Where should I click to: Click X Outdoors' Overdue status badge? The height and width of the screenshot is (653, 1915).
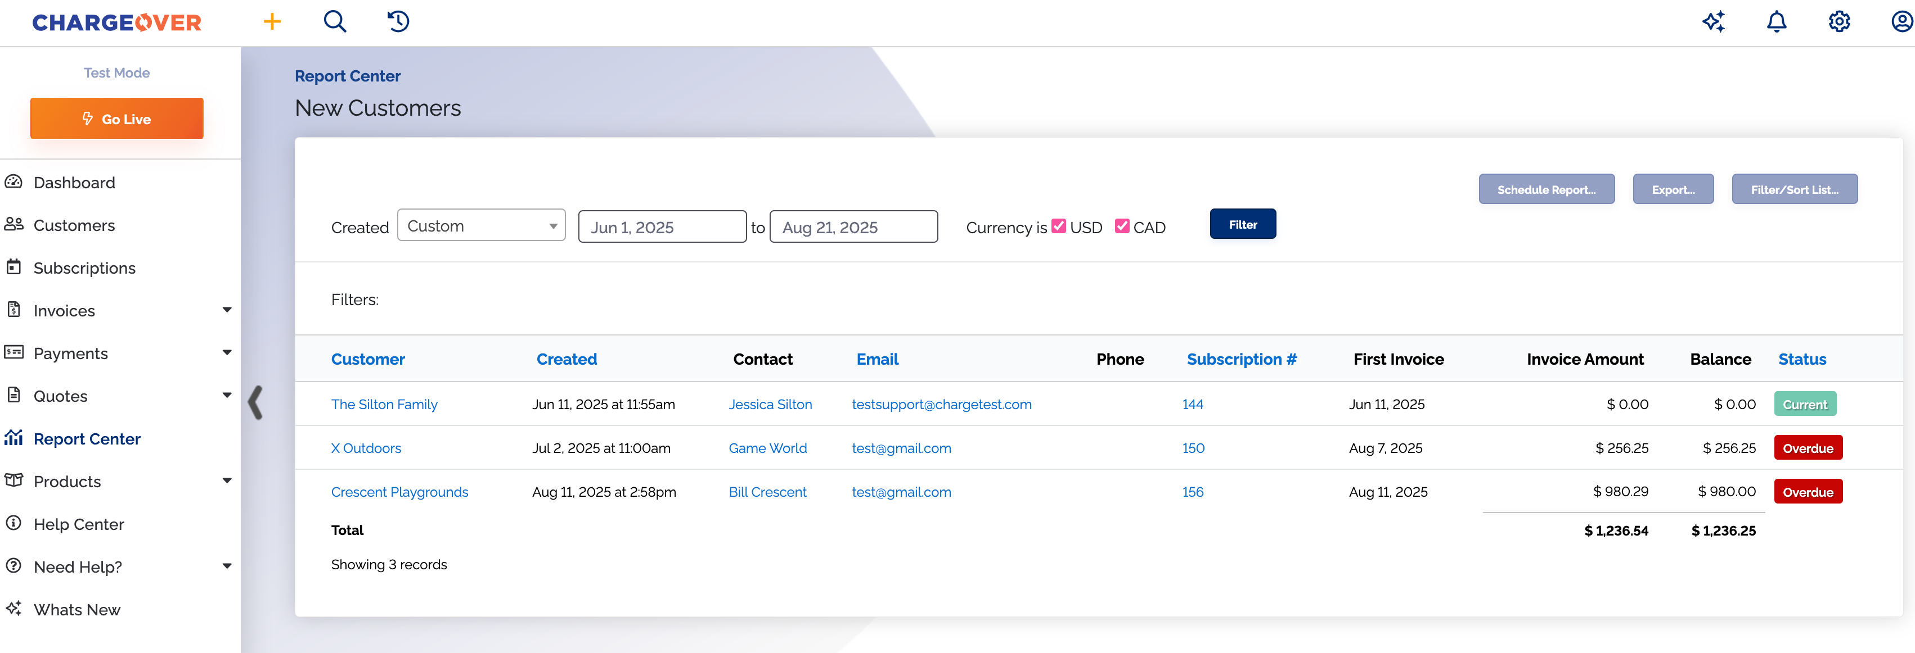(1808, 448)
